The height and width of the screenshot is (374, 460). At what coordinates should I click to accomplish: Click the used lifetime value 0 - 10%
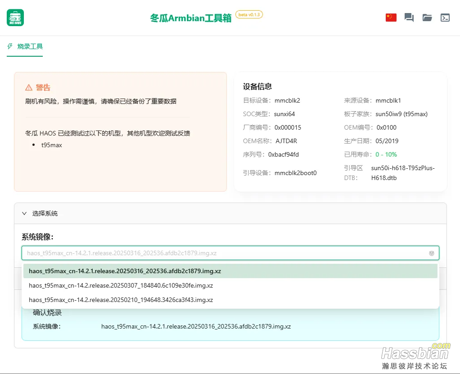coord(386,154)
